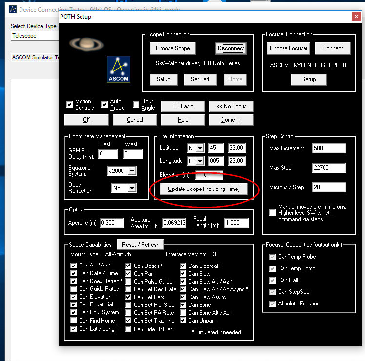Click GEM Flip Delay East field
365x361 pixels.
coord(108,153)
